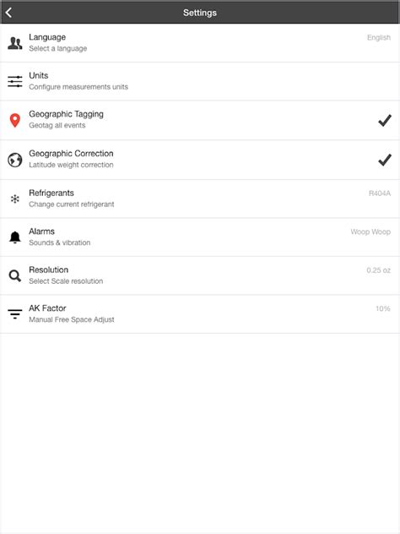Tap the Alarms bell icon
400x534 pixels.
pos(15,237)
